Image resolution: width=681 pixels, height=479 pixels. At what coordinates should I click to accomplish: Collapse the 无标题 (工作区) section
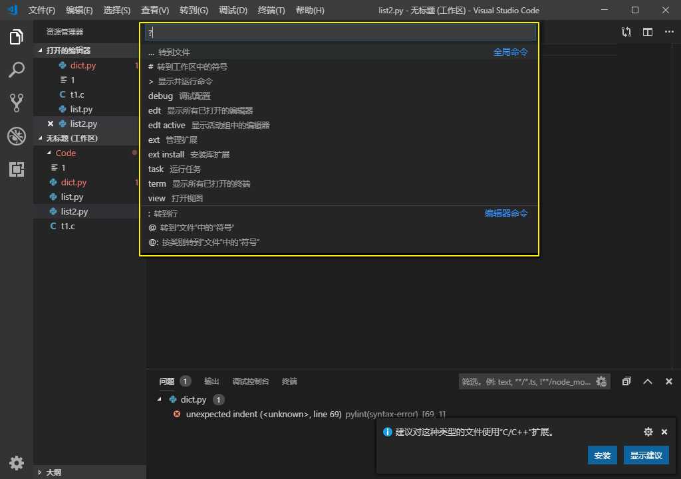(x=41, y=138)
